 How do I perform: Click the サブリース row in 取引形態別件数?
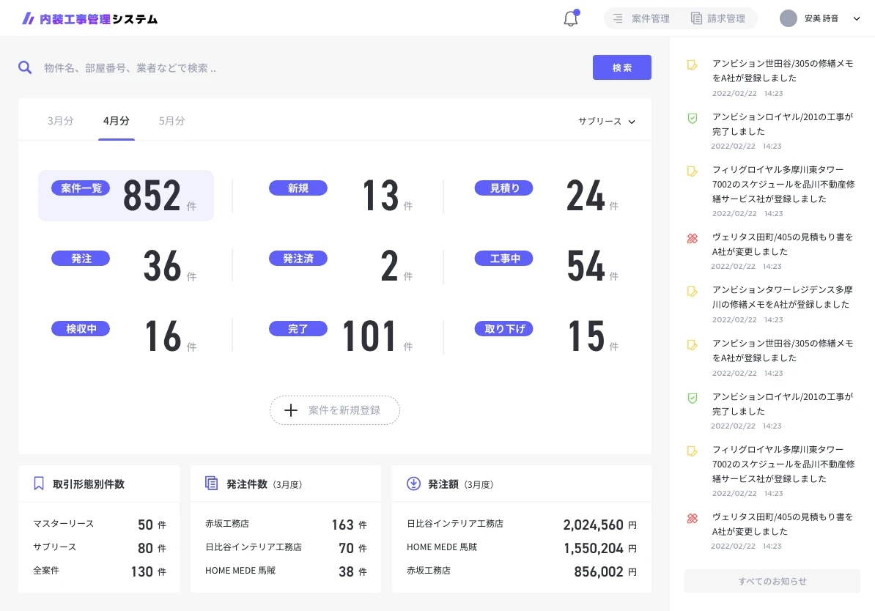[100, 547]
